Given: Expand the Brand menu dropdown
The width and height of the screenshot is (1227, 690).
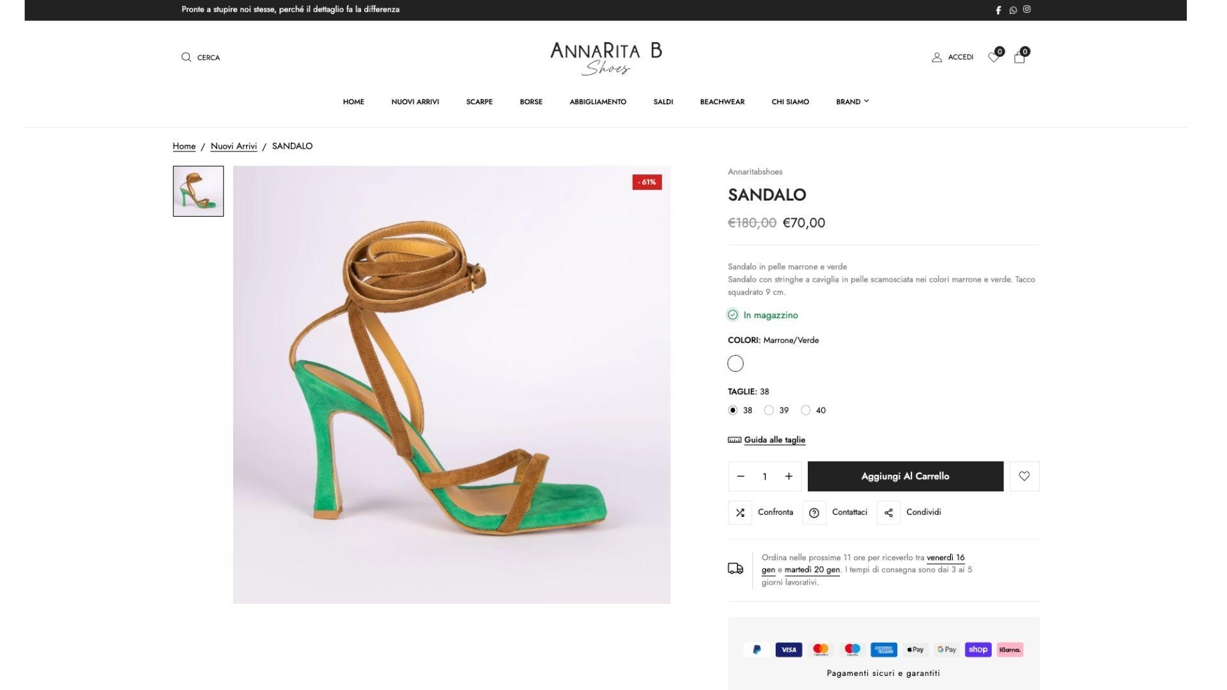Looking at the screenshot, I should [x=853, y=102].
